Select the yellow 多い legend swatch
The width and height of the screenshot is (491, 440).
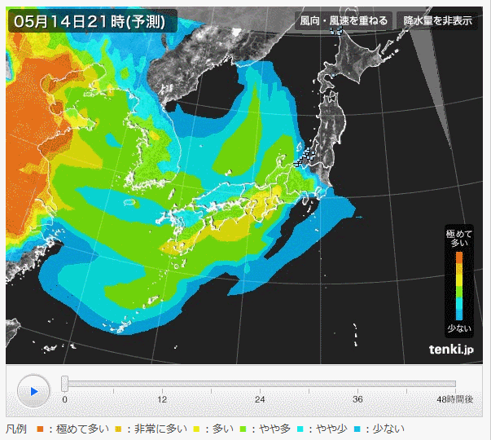coord(196,429)
